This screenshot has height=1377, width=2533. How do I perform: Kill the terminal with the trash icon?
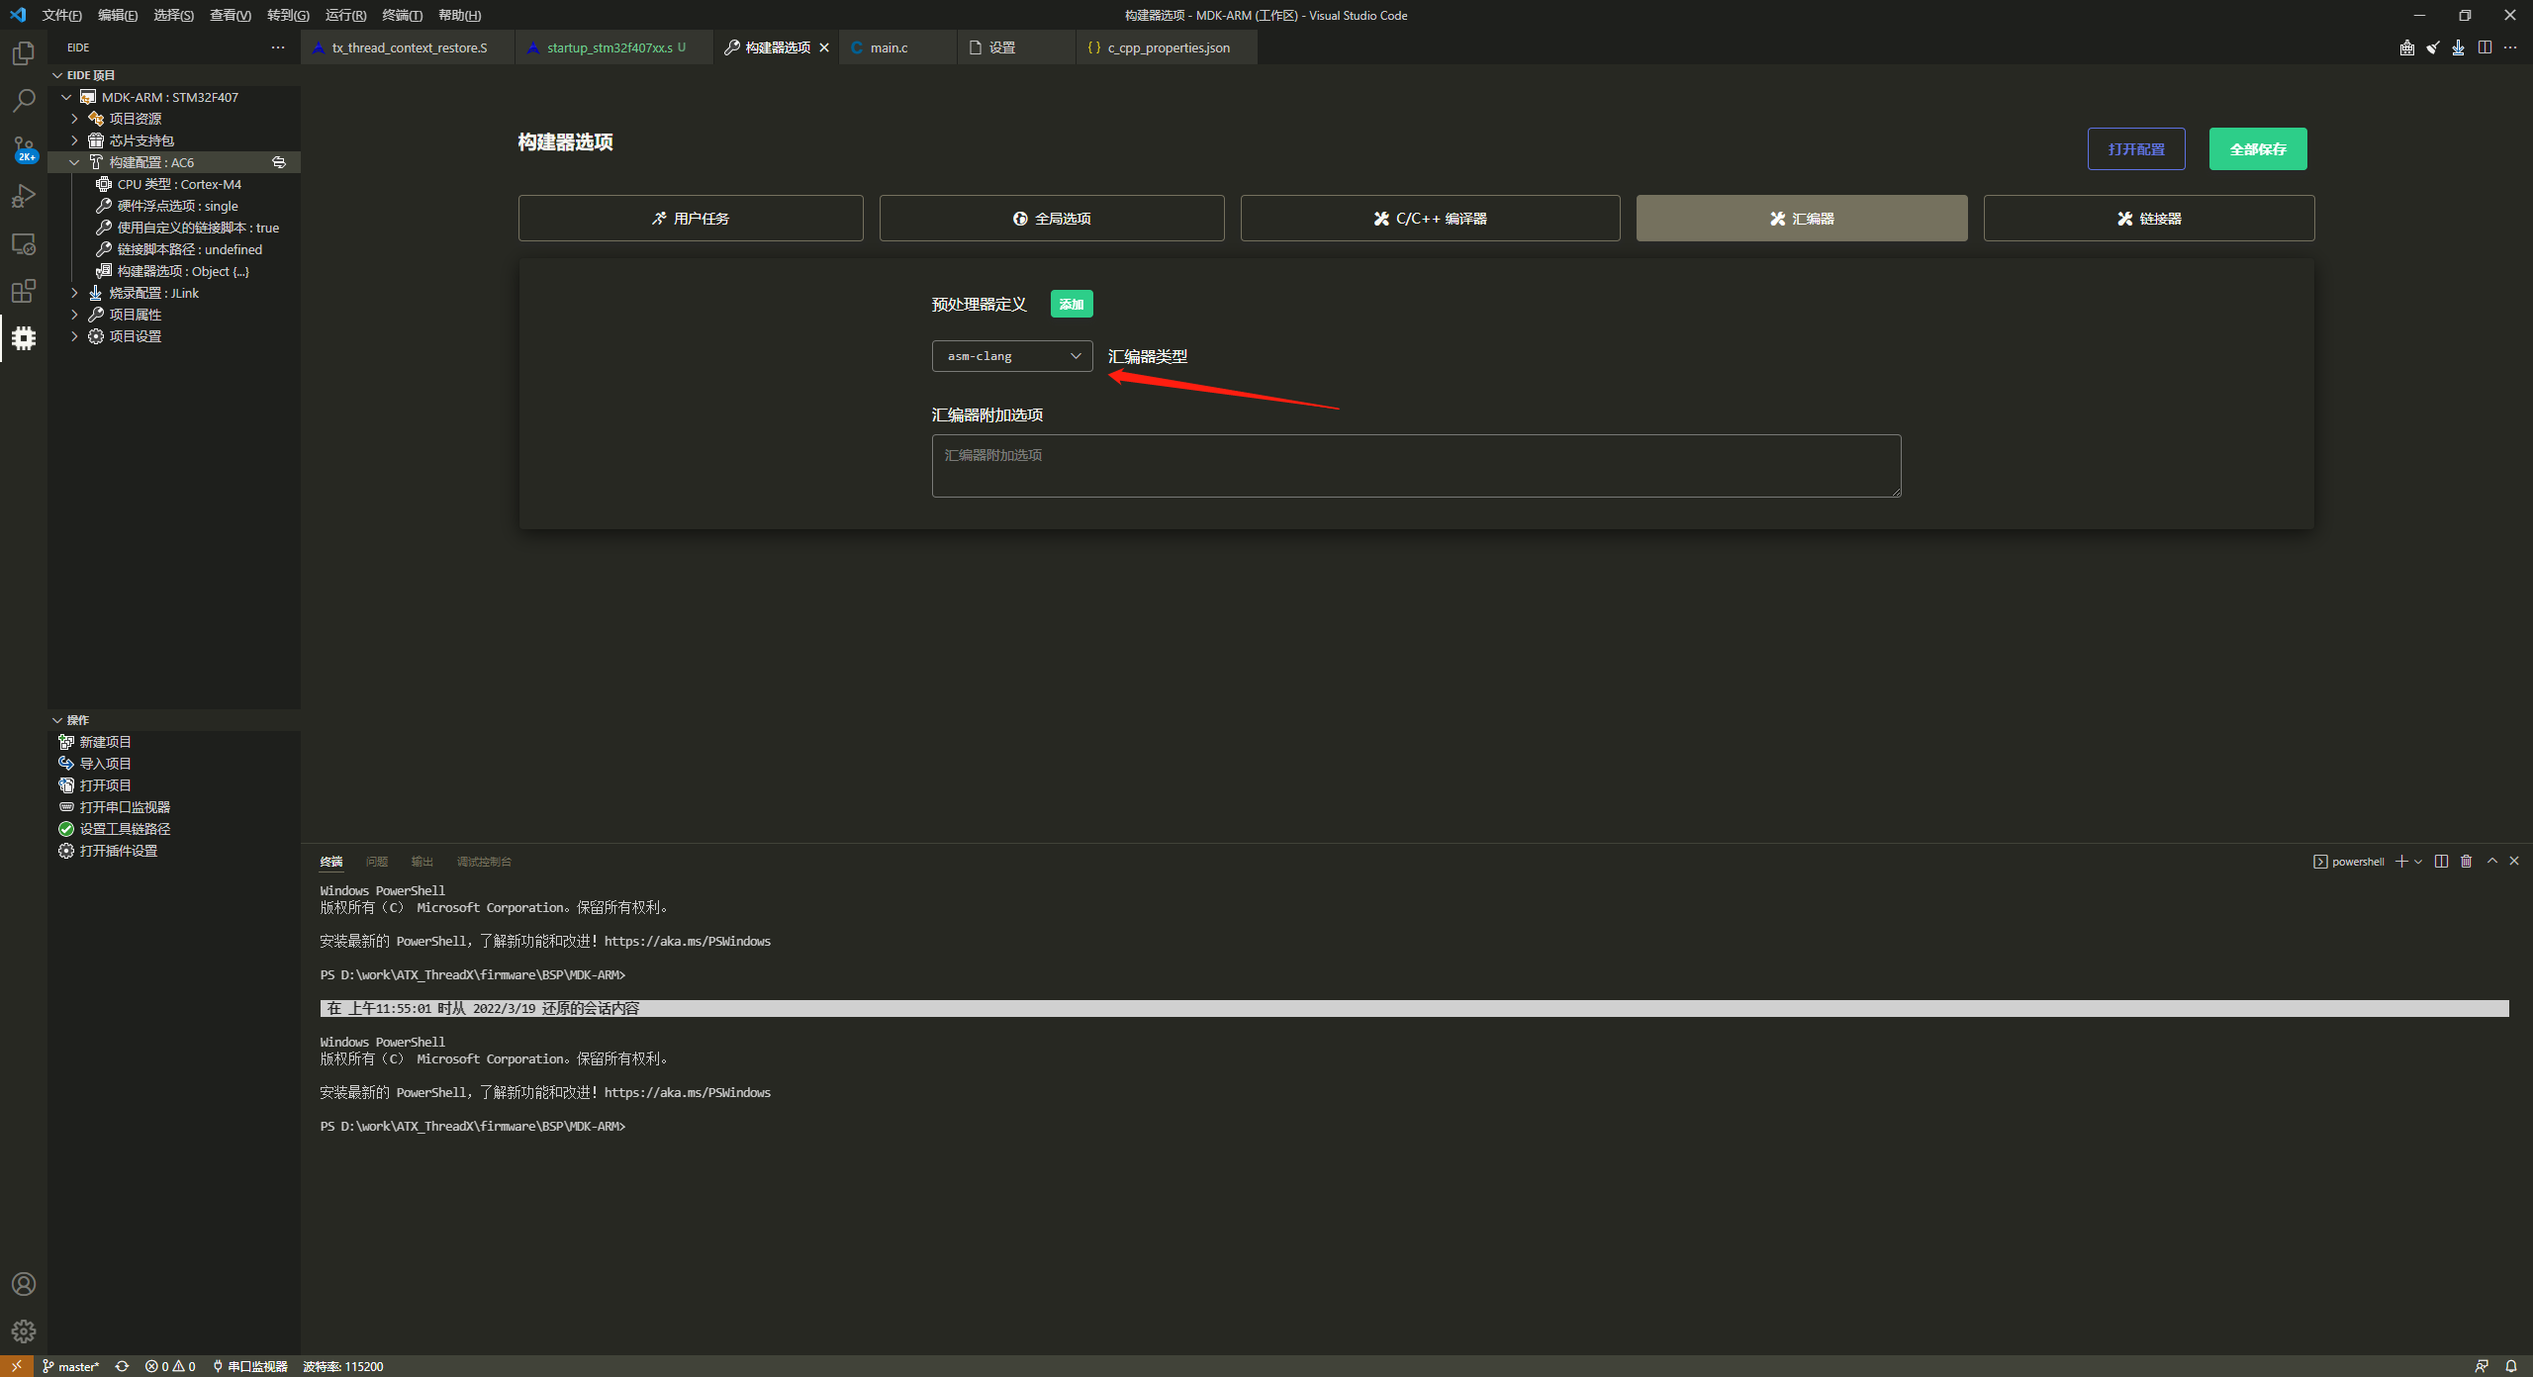[2466, 861]
